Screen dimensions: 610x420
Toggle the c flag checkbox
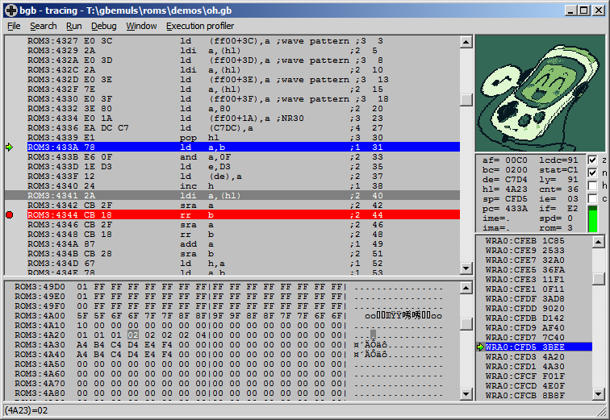[x=592, y=198]
